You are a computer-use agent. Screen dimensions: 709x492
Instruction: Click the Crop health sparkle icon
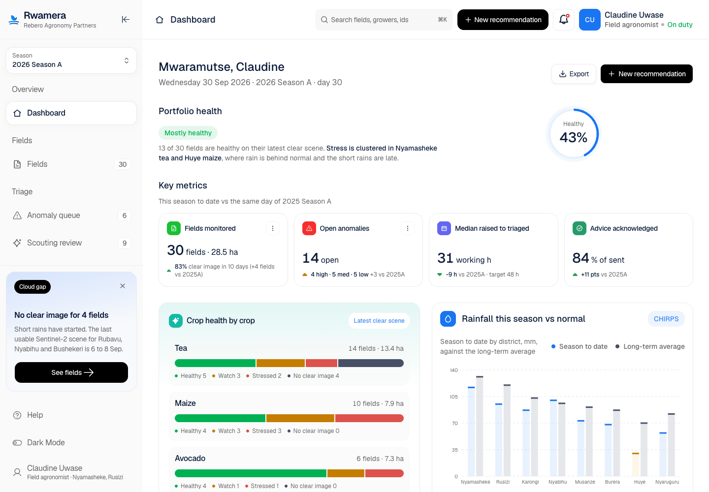tap(176, 320)
